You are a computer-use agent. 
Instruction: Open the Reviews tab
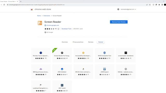[91, 42]
